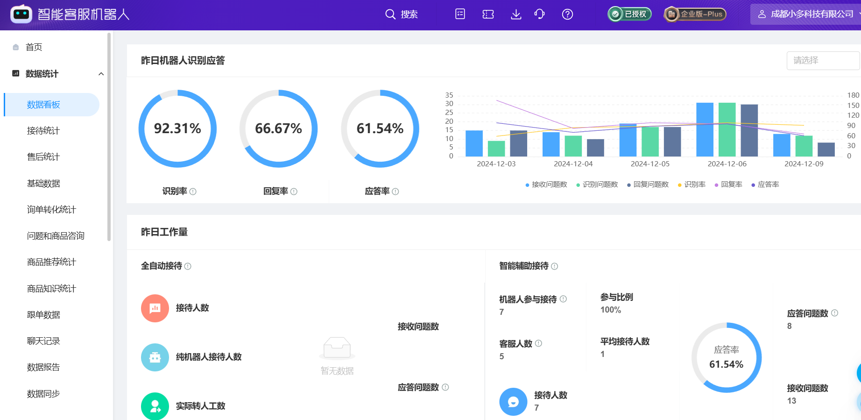The width and height of the screenshot is (861, 420).
Task: Open the help question mark icon
Action: click(x=567, y=14)
